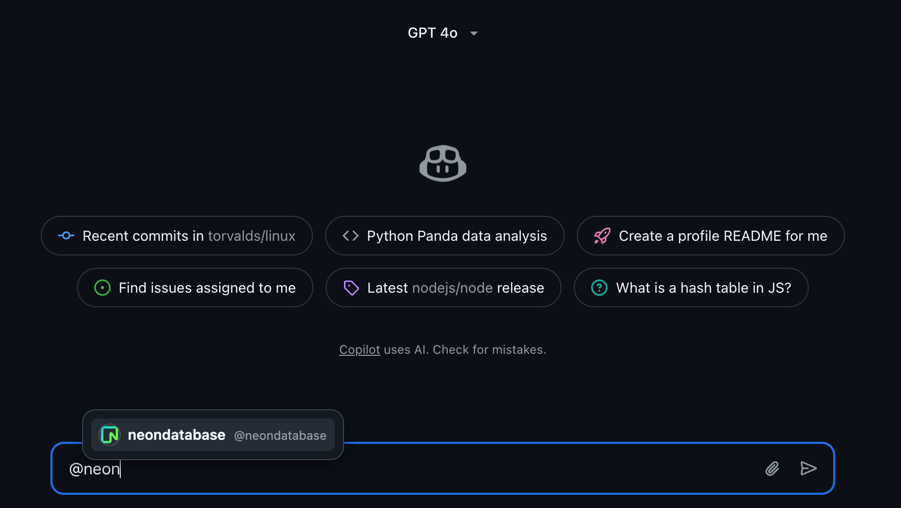The height and width of the screenshot is (508, 901).
Task: Click the Copilot mascot logo
Action: tap(442, 163)
